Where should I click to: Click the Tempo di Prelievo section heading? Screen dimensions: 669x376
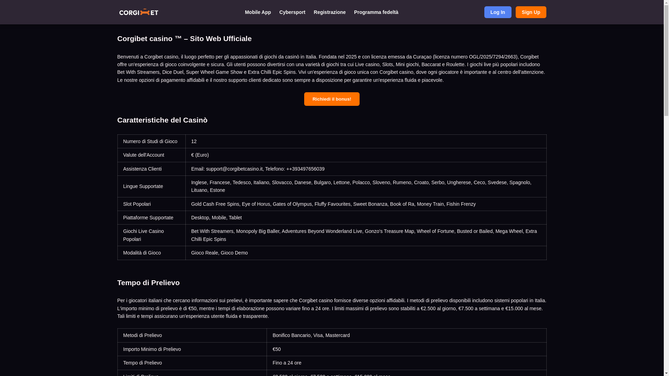tap(148, 283)
